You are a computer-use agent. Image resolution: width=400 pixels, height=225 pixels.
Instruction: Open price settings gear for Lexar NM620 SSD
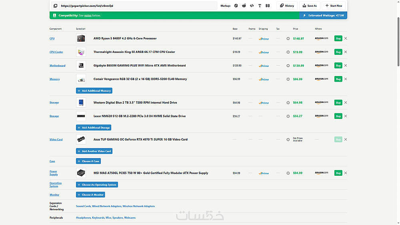coord(288,116)
